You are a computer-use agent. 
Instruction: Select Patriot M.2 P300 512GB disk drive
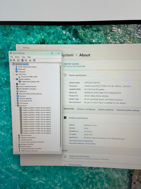tap(29, 77)
